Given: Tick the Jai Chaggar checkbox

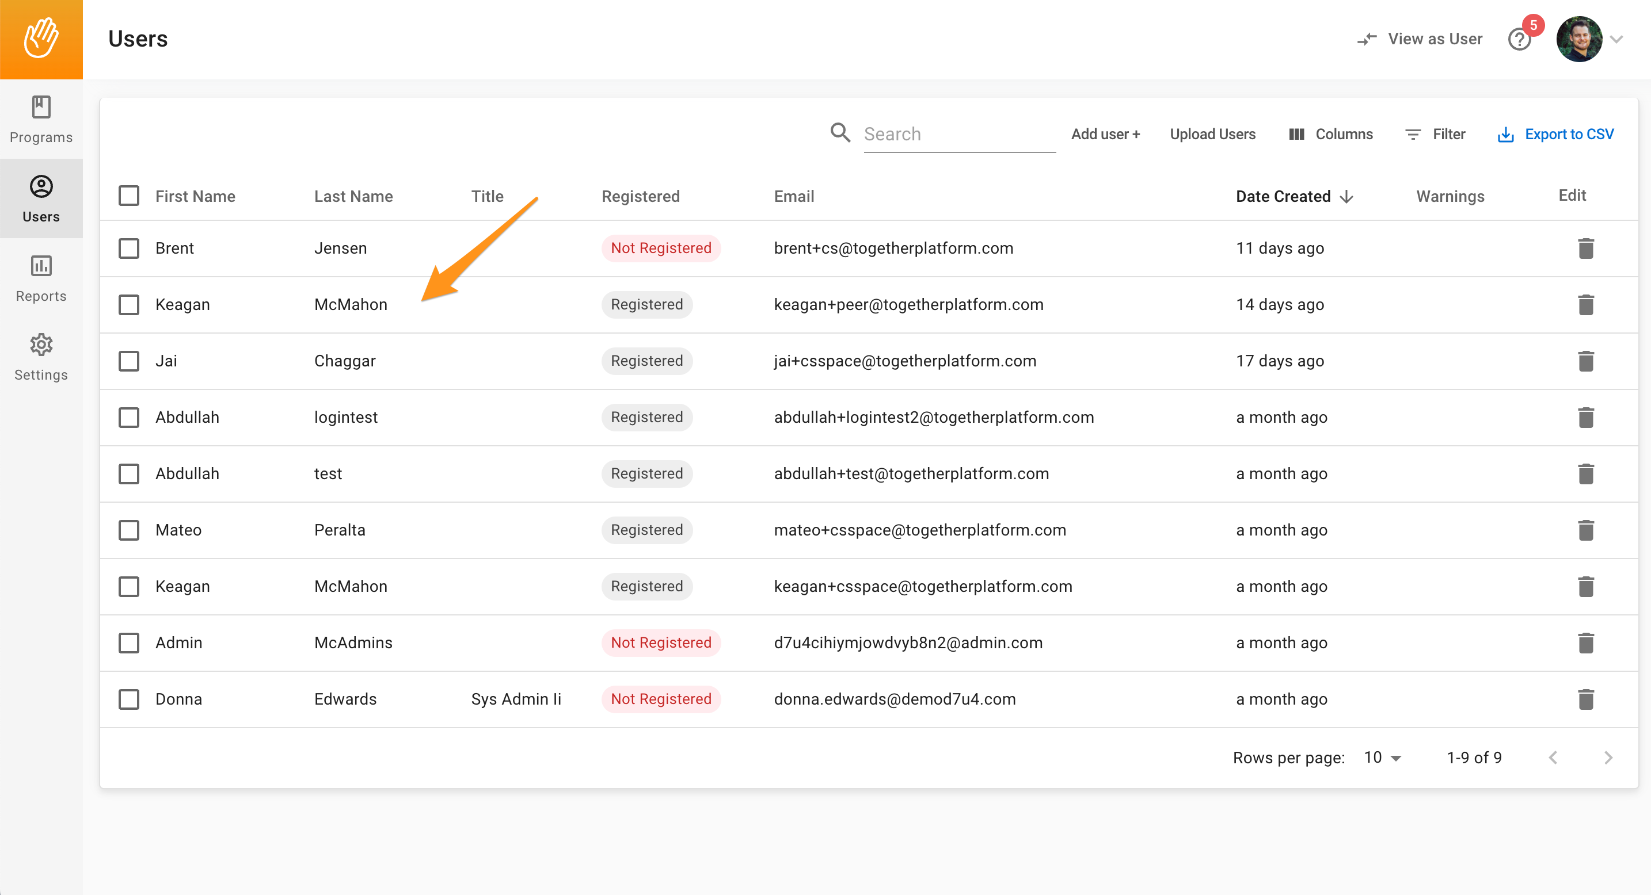Looking at the screenshot, I should tap(129, 361).
